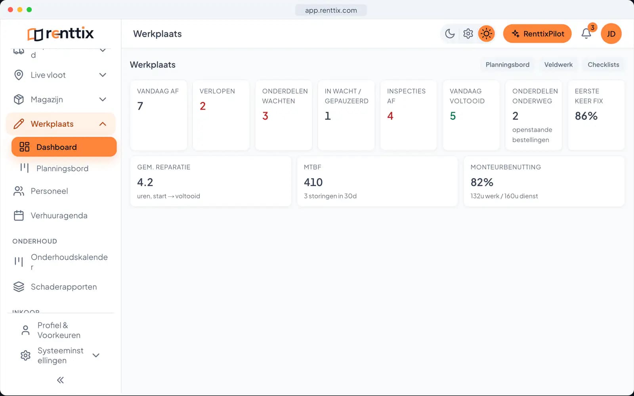The image size is (634, 396).
Task: Select system theme gear icon
Action: [468, 34]
